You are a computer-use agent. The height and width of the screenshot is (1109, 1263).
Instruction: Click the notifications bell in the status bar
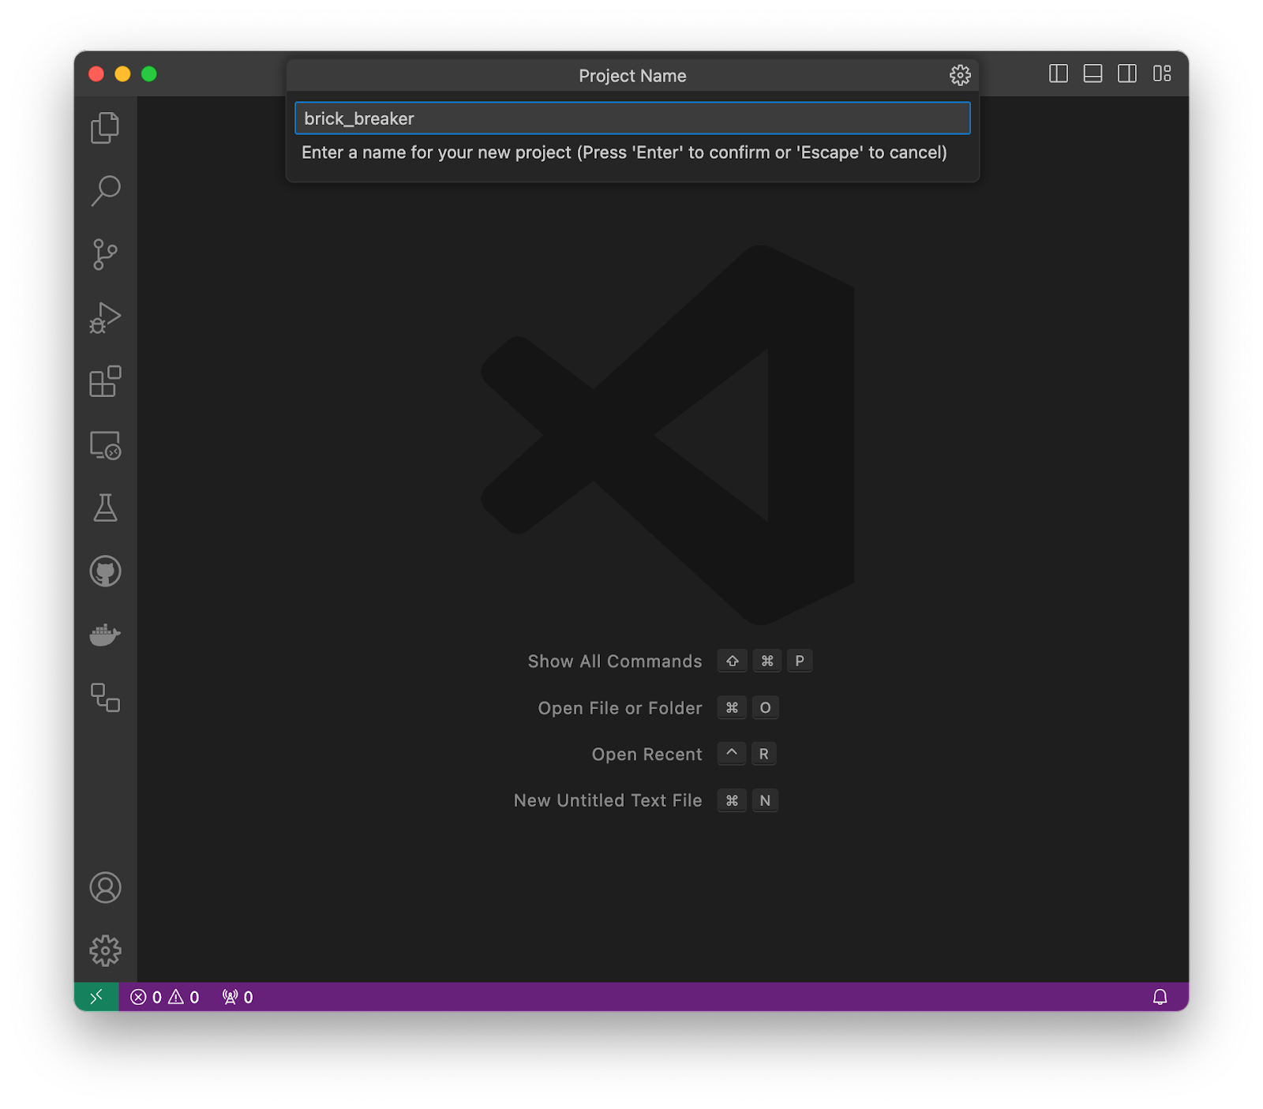(1160, 996)
